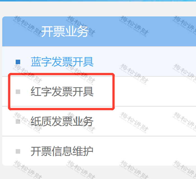Screen dimensions: 196x179
Task: Click the gray square bullet beside 纸质发票业务
Action: click(18, 121)
